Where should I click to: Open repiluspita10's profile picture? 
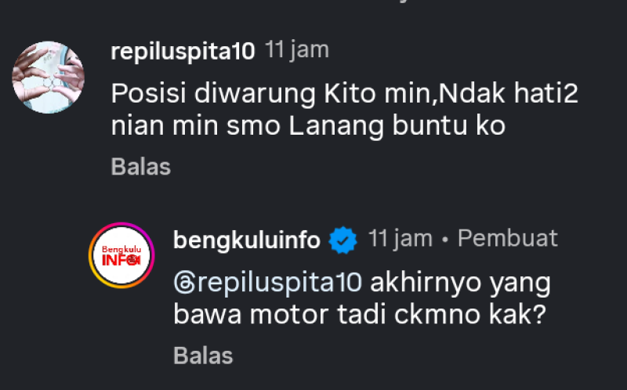(48, 77)
